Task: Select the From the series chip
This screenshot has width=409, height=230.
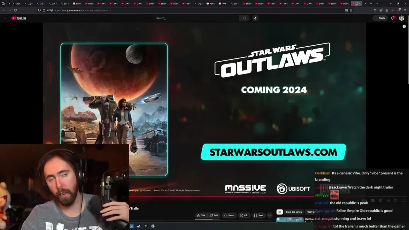Action: [x=294, y=212]
